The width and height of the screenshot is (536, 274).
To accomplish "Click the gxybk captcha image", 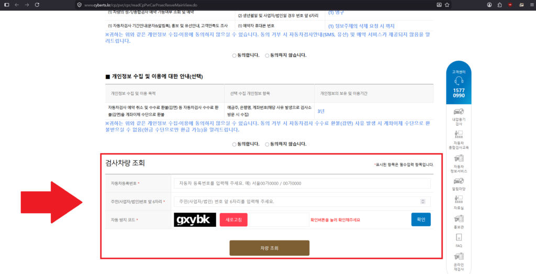I will [x=195, y=220].
